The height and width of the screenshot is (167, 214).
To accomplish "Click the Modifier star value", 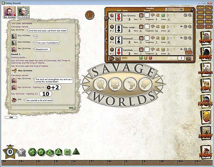I will (10, 152).
